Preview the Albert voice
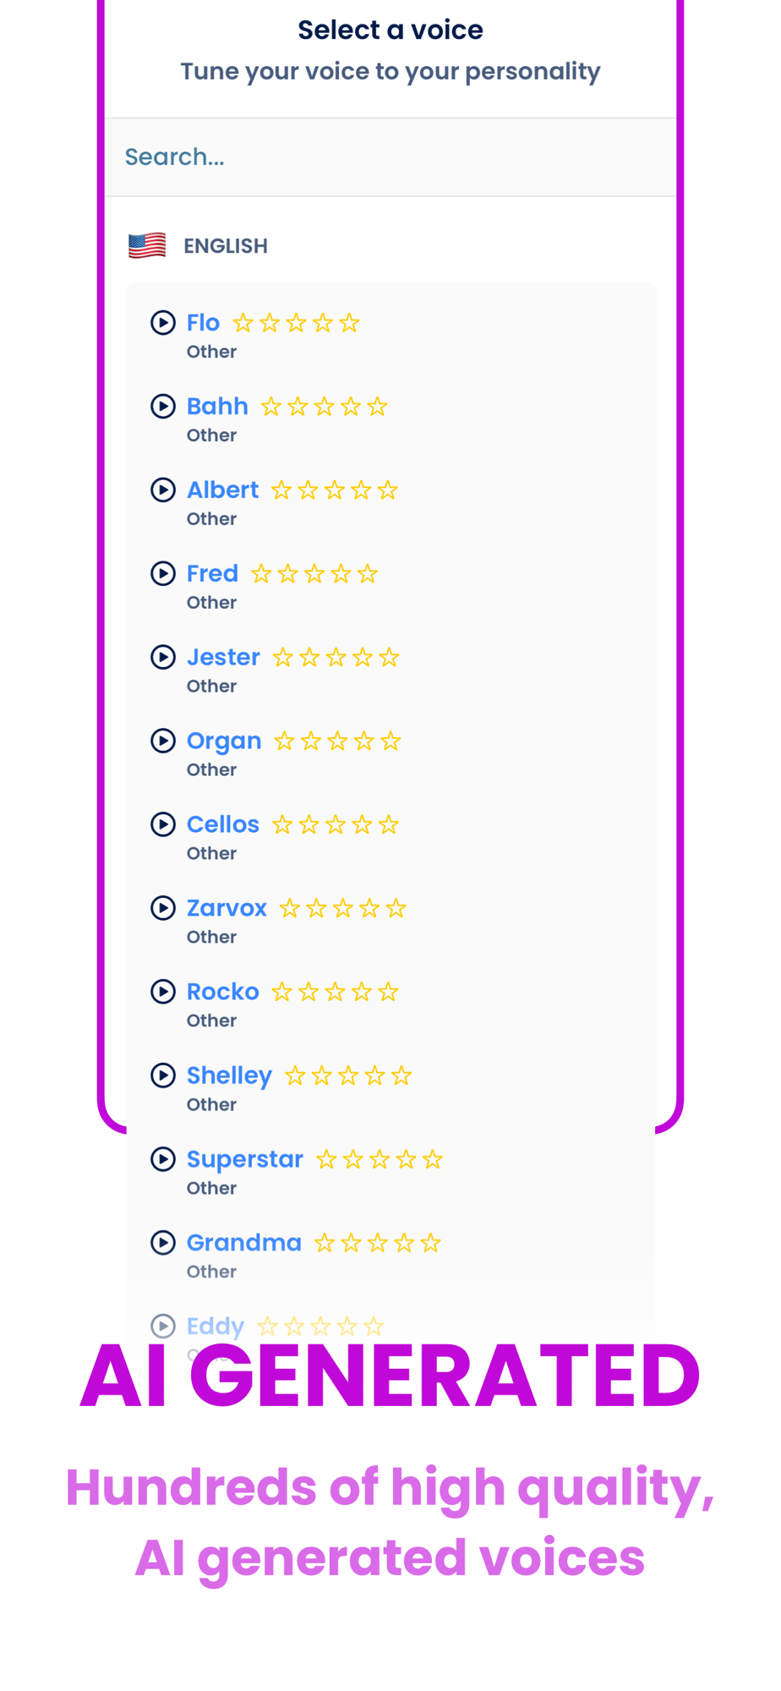781x1691 pixels. point(162,490)
